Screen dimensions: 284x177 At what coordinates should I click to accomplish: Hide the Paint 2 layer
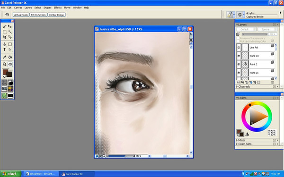(x=239, y=64)
